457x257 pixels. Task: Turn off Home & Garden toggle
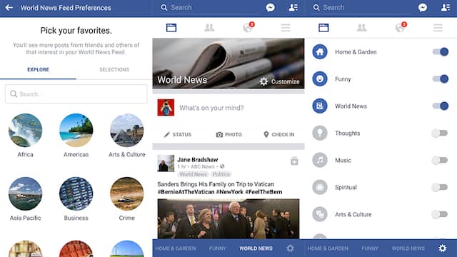click(441, 52)
